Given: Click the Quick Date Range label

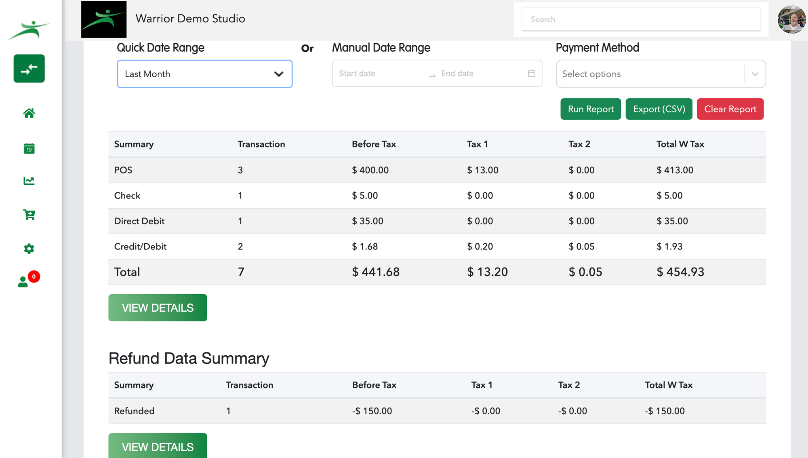Looking at the screenshot, I should (160, 48).
